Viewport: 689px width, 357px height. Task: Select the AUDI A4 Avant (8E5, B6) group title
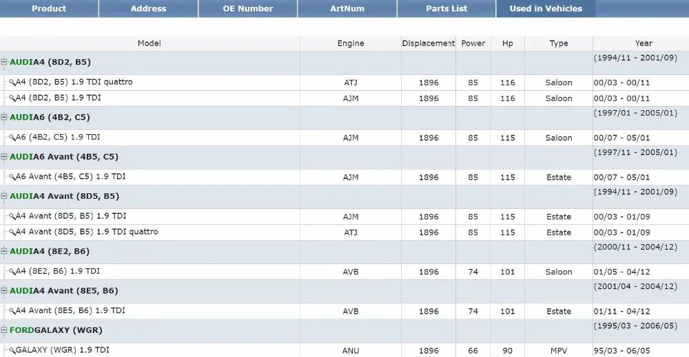click(64, 291)
